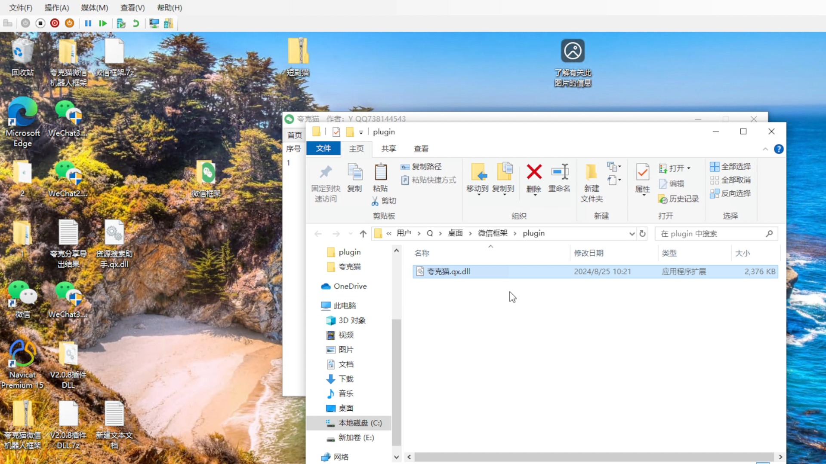Click the 首页 tab in 夸克猫 window
826x464 pixels.
pyautogui.click(x=295, y=135)
